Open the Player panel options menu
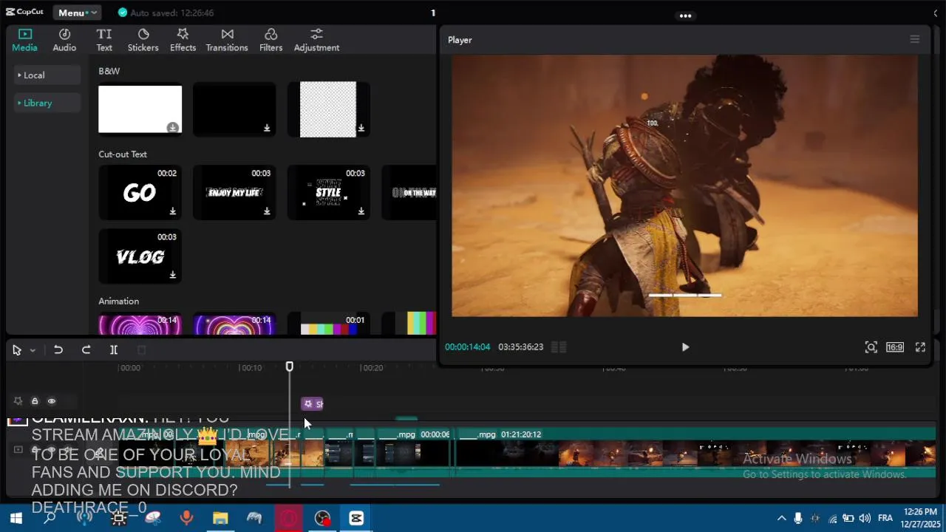Screen dimensions: 946x532 (x=914, y=40)
